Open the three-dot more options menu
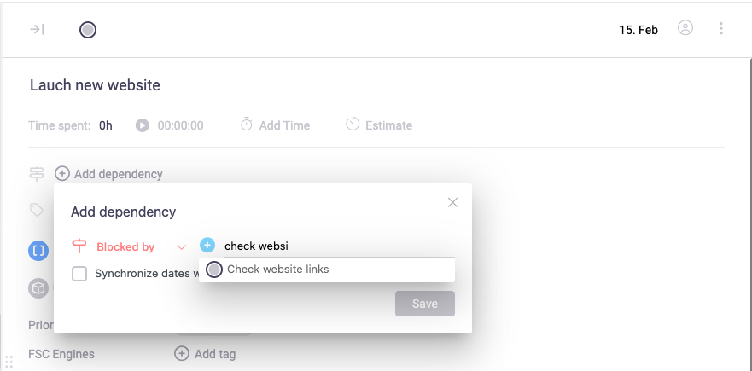The image size is (752, 371). 721,29
